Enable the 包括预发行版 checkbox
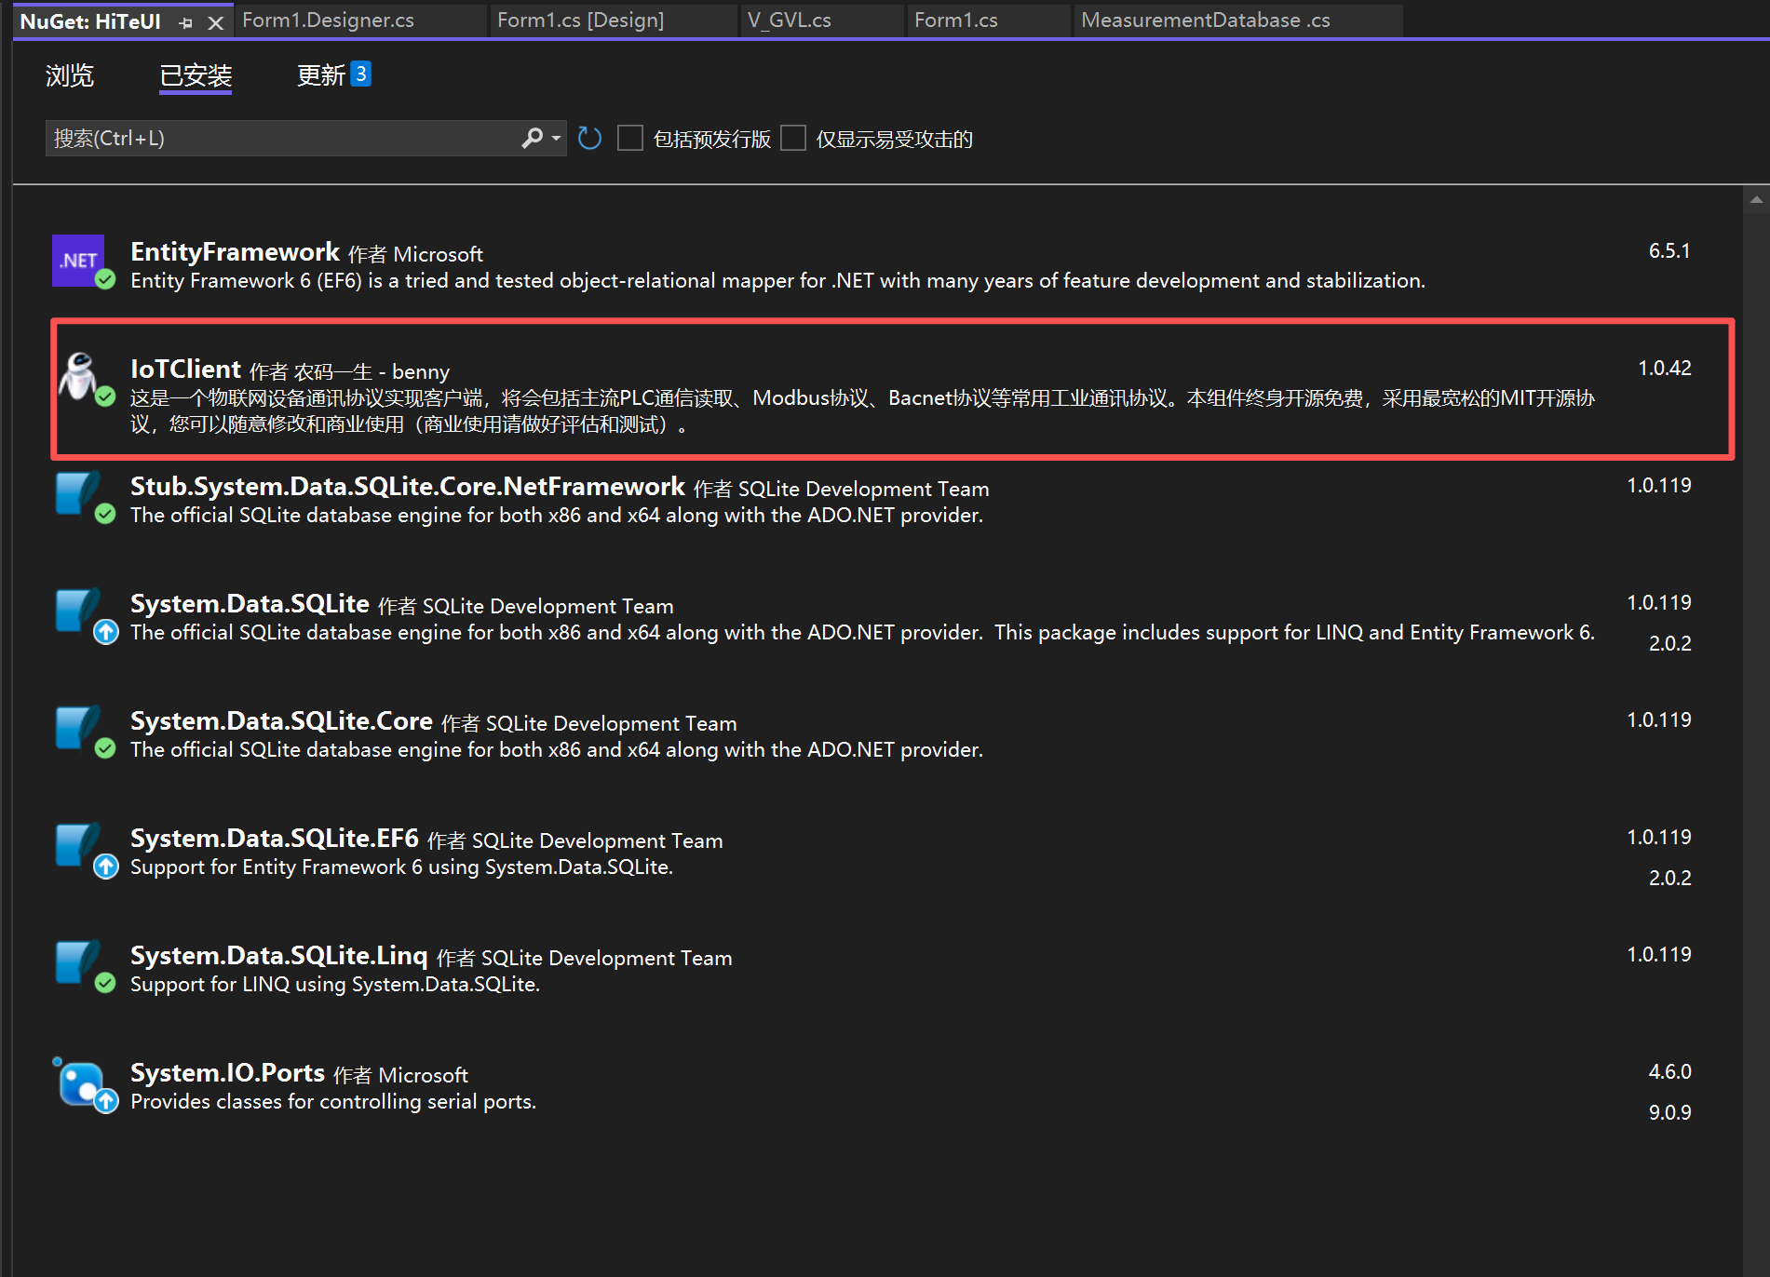Viewport: 1770px width, 1277px height. click(630, 139)
